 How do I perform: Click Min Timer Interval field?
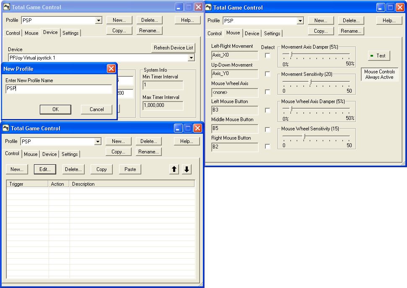(x=163, y=85)
